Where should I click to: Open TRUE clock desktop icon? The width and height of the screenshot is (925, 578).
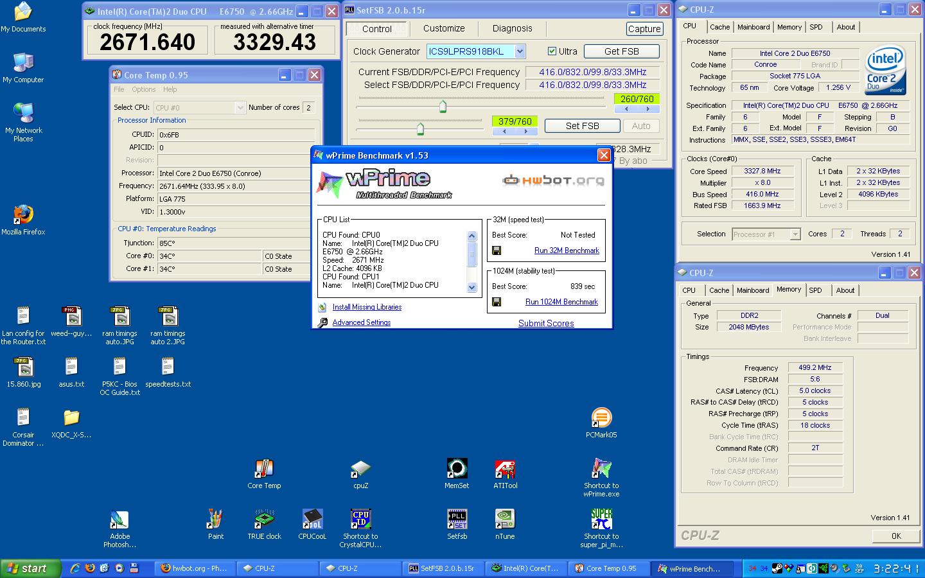[x=264, y=524]
